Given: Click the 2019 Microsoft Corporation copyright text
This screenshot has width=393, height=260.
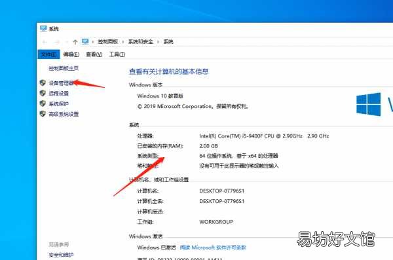Looking at the screenshot, I should pyautogui.click(x=193, y=106).
